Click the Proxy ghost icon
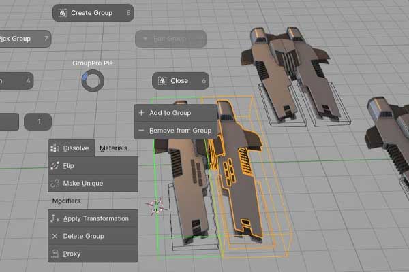The width and height of the screenshot is (409, 272). click(x=55, y=254)
